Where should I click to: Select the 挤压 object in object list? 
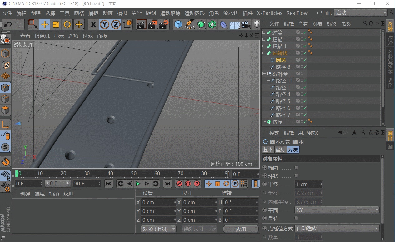click(x=277, y=122)
